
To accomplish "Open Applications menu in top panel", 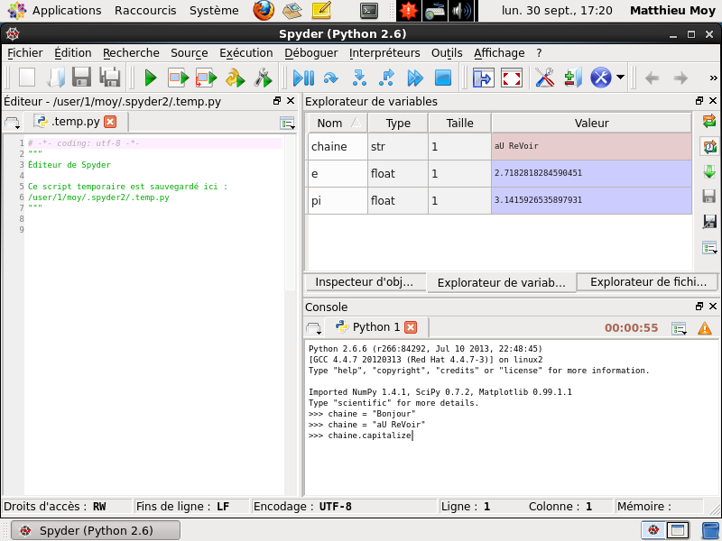I will click(x=67, y=11).
